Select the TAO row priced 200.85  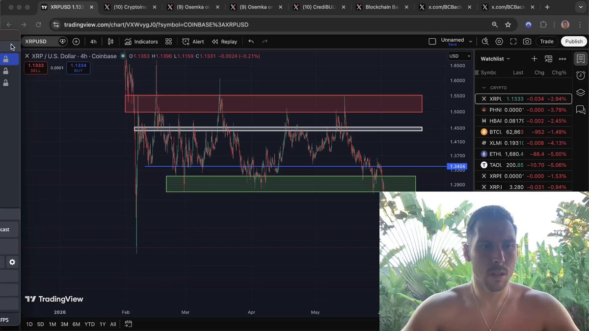(523, 165)
